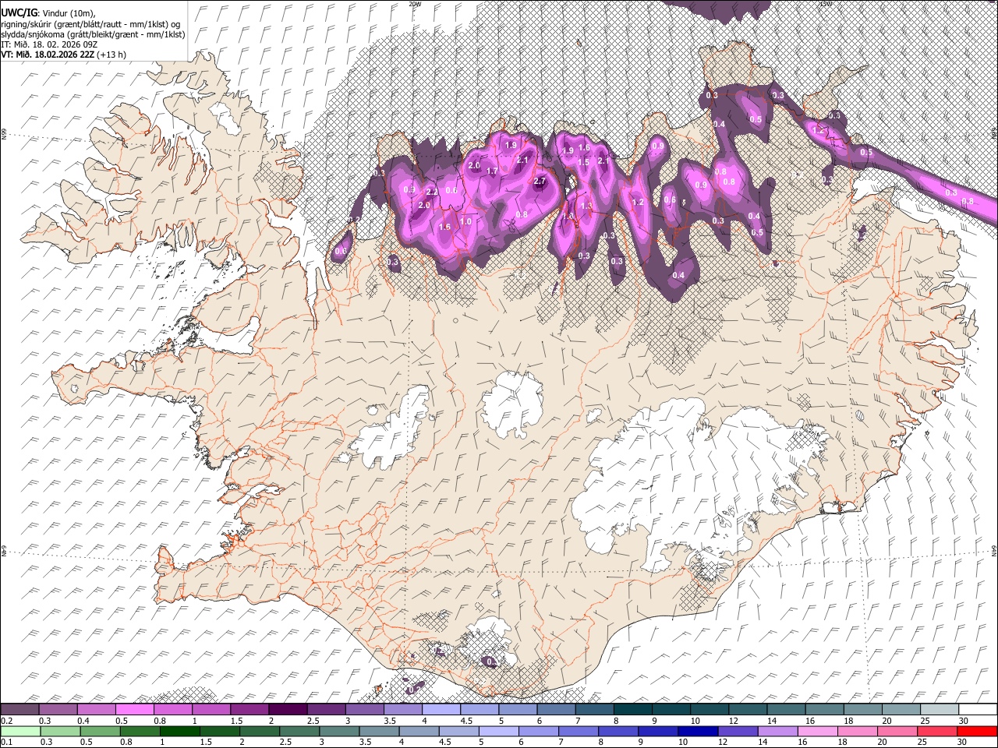Click the light gray 25 swatch, upper legend row
Image resolution: width=998 pixels, height=748 pixels.
click(x=940, y=709)
